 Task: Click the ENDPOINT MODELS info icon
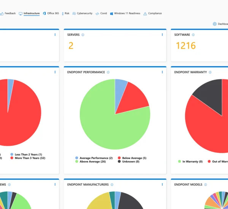point(206,185)
